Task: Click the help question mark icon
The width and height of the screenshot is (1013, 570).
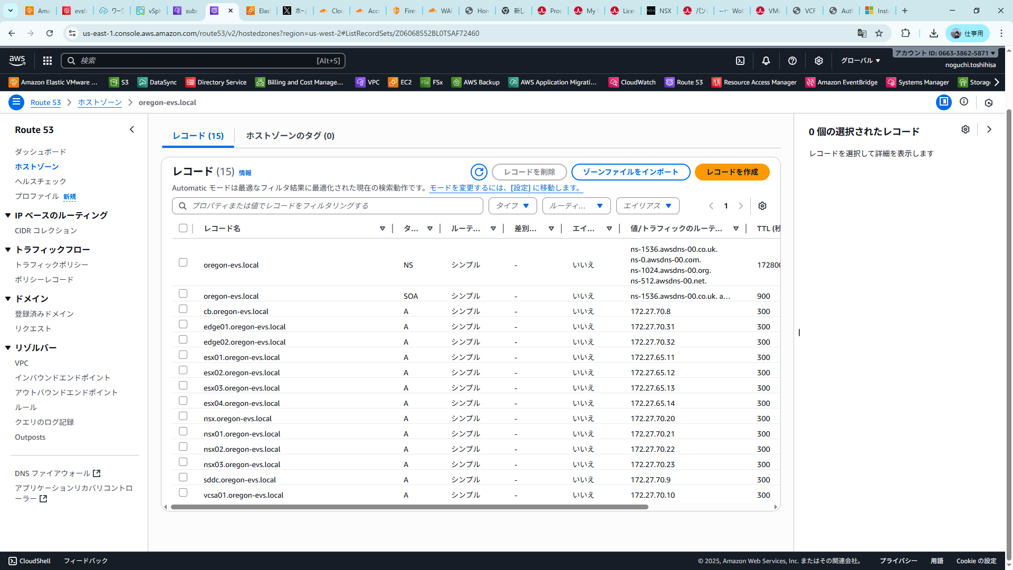Action: click(792, 61)
